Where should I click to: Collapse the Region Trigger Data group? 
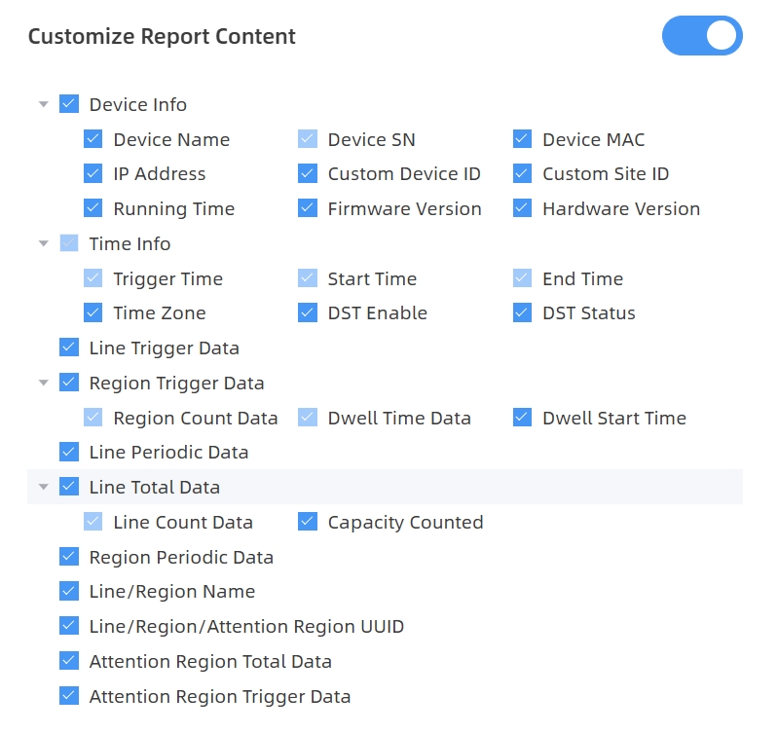[x=43, y=383]
